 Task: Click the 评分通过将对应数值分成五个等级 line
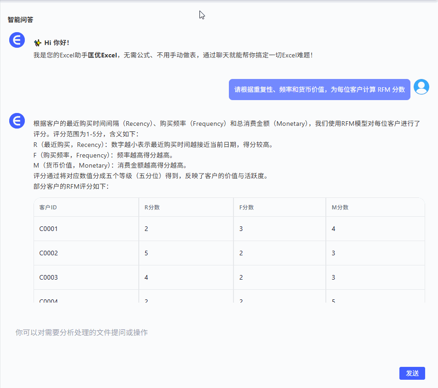click(151, 176)
